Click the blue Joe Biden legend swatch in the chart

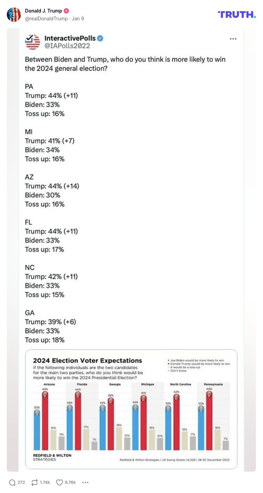click(x=168, y=360)
